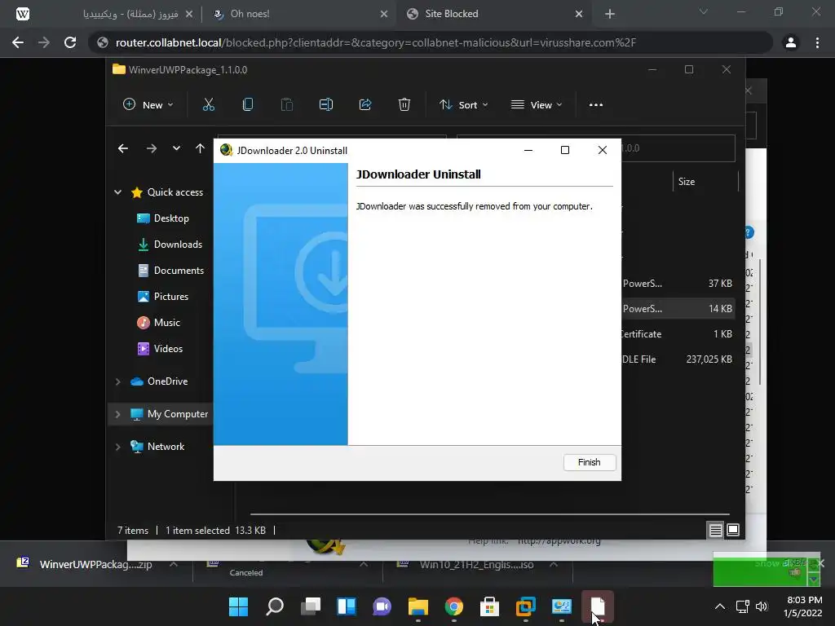Switch Explorer to details view icon
The image size is (835, 626).
point(715,530)
